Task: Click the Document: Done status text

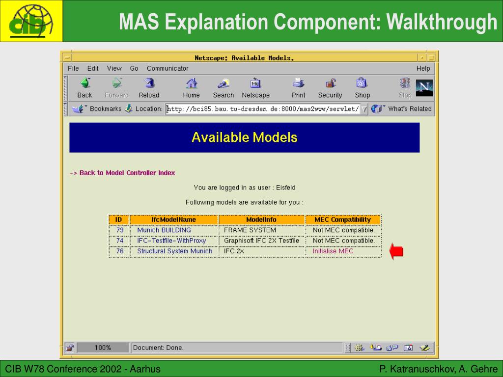Action: [x=158, y=348]
